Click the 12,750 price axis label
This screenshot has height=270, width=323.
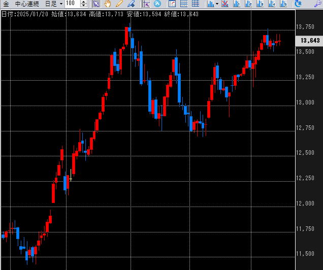coord(305,128)
